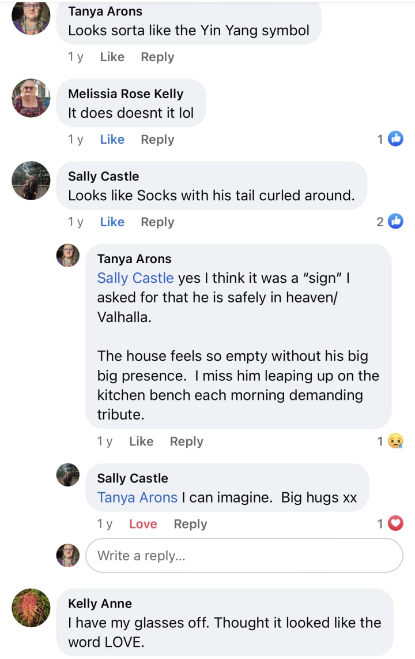Unlike Melissia Rose Kelly's comment
Viewport: 415px width, 659px height.
[x=112, y=140]
